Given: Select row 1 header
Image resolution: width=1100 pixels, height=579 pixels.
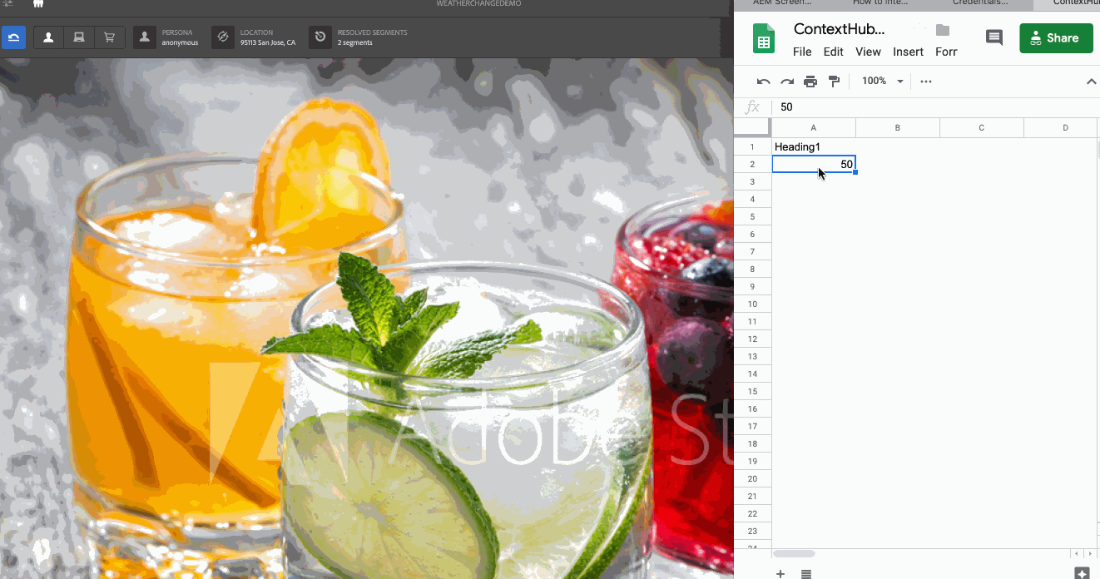Looking at the screenshot, I should point(752,147).
